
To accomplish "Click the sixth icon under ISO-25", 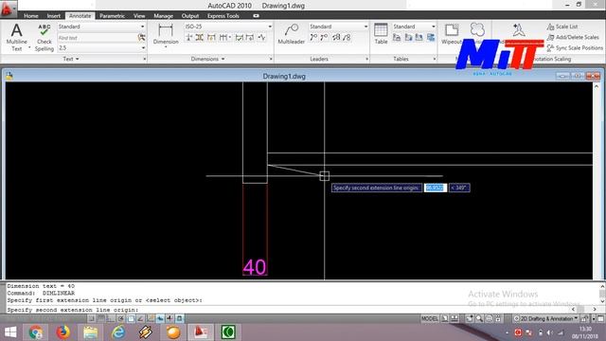I will (x=250, y=38).
